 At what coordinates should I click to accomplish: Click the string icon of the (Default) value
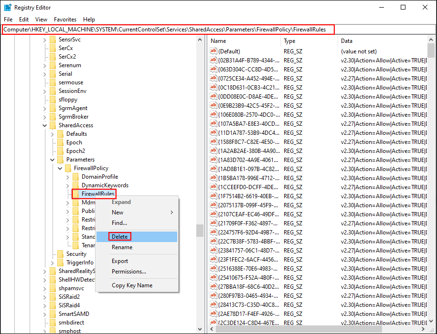[213, 51]
